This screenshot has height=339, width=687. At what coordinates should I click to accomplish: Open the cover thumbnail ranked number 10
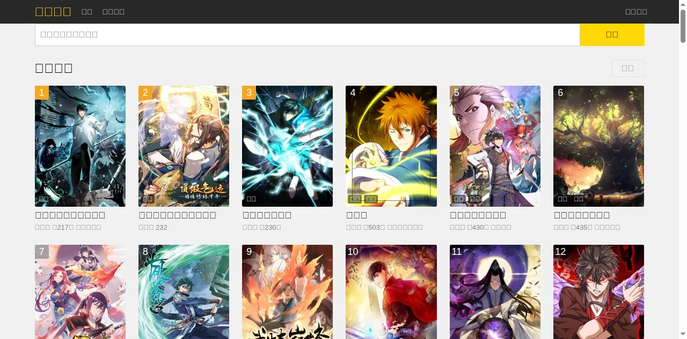click(x=391, y=292)
